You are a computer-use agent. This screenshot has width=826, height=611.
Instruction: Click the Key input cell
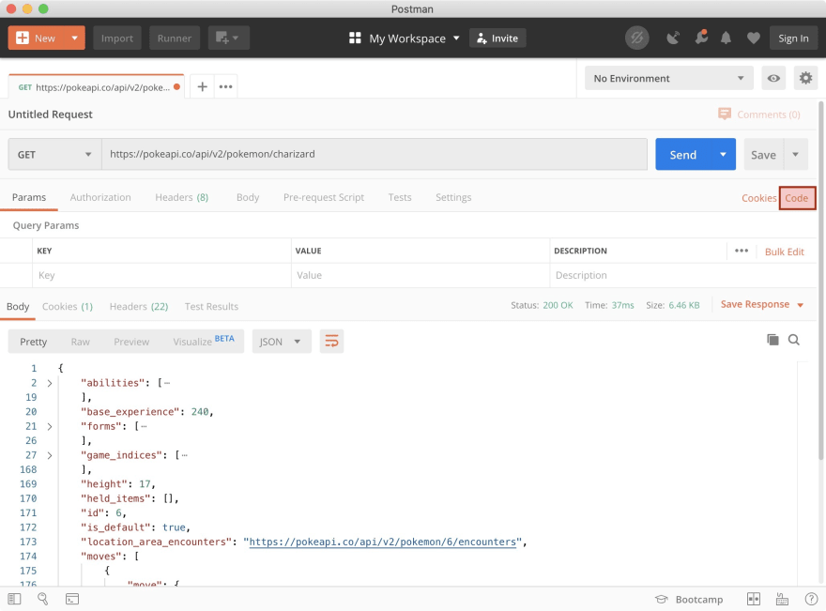click(x=161, y=275)
